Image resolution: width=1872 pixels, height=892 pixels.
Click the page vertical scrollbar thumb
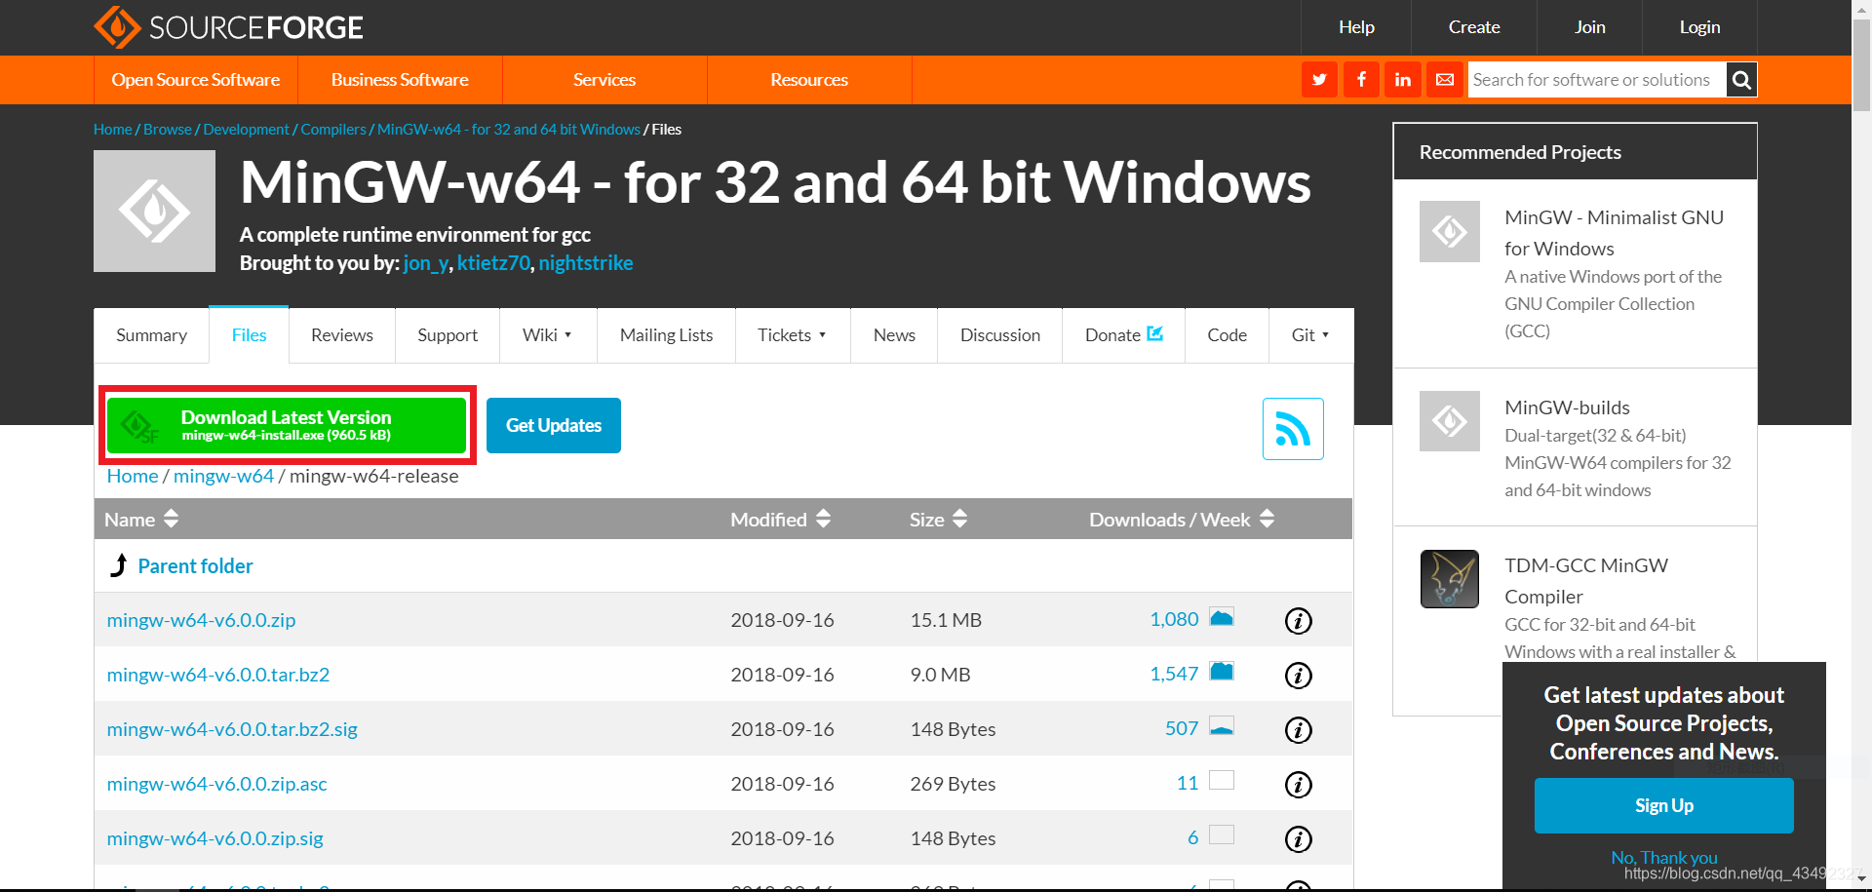[x=1861, y=63]
